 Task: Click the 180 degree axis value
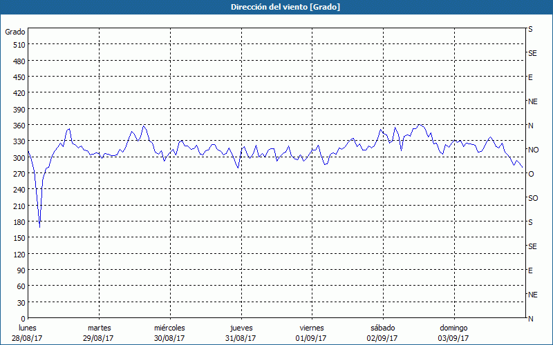19,222
